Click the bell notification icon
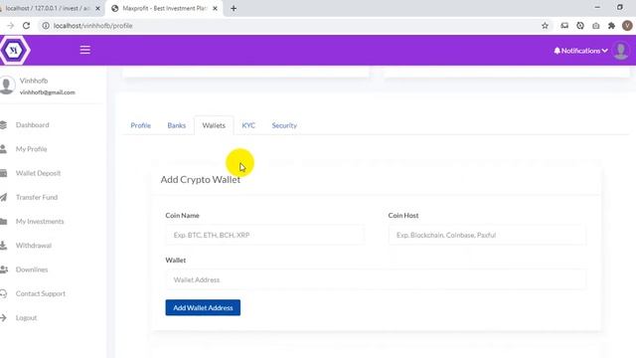636x358 pixels. point(556,51)
